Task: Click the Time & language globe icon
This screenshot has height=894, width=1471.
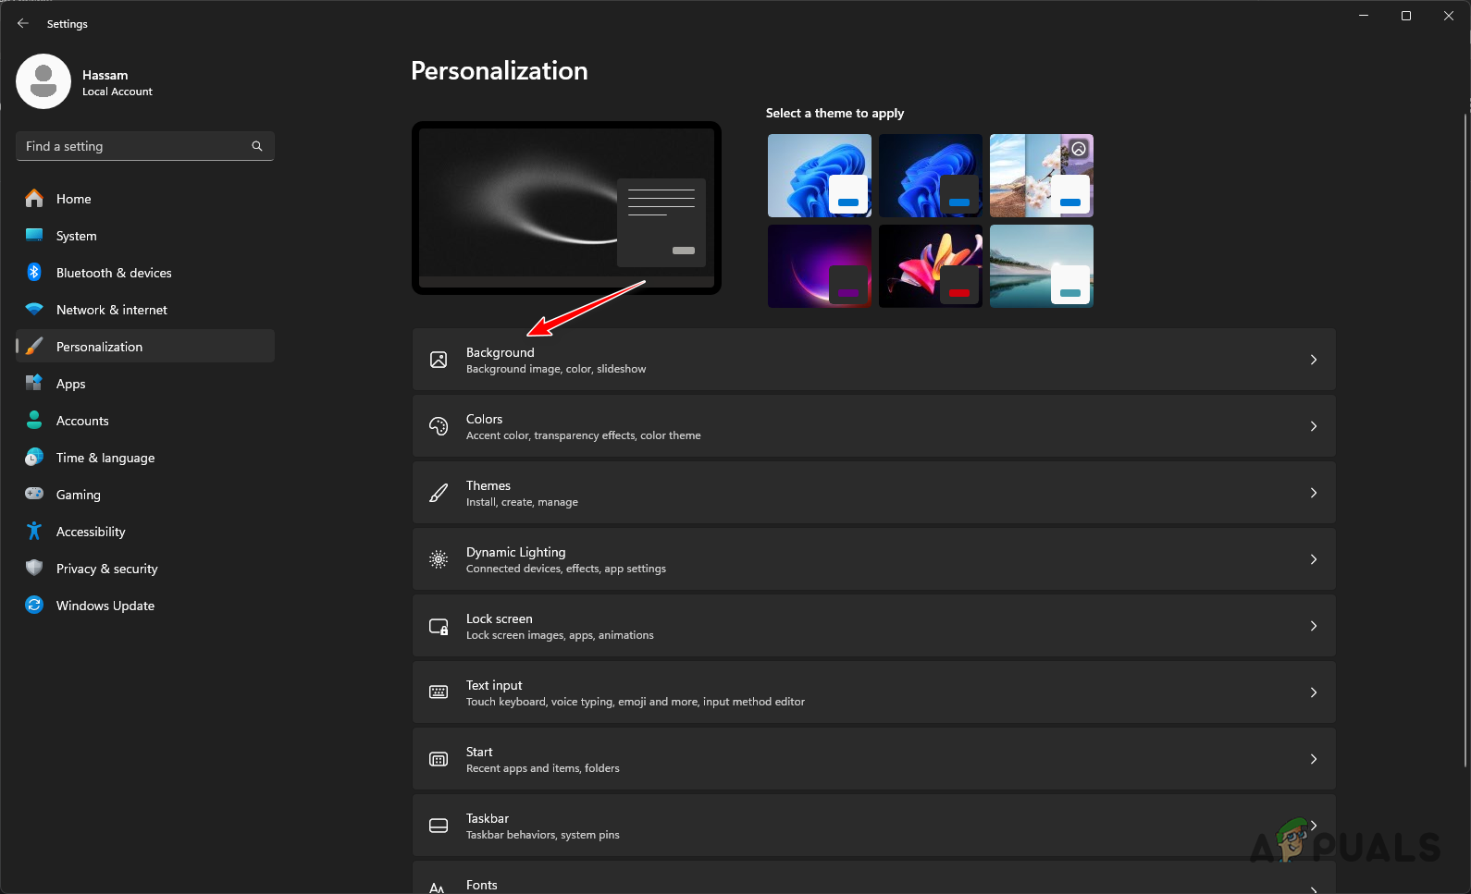Action: point(34,458)
